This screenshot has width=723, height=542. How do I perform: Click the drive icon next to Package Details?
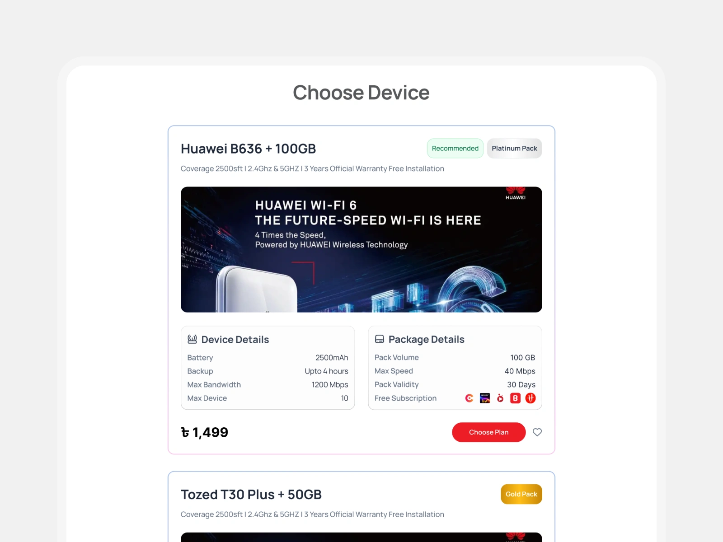click(x=380, y=339)
